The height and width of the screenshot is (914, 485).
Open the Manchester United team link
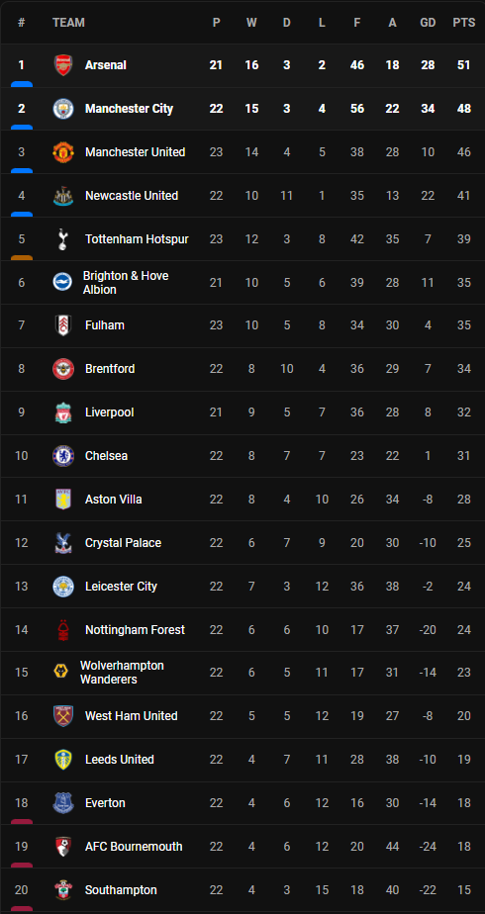click(x=136, y=152)
